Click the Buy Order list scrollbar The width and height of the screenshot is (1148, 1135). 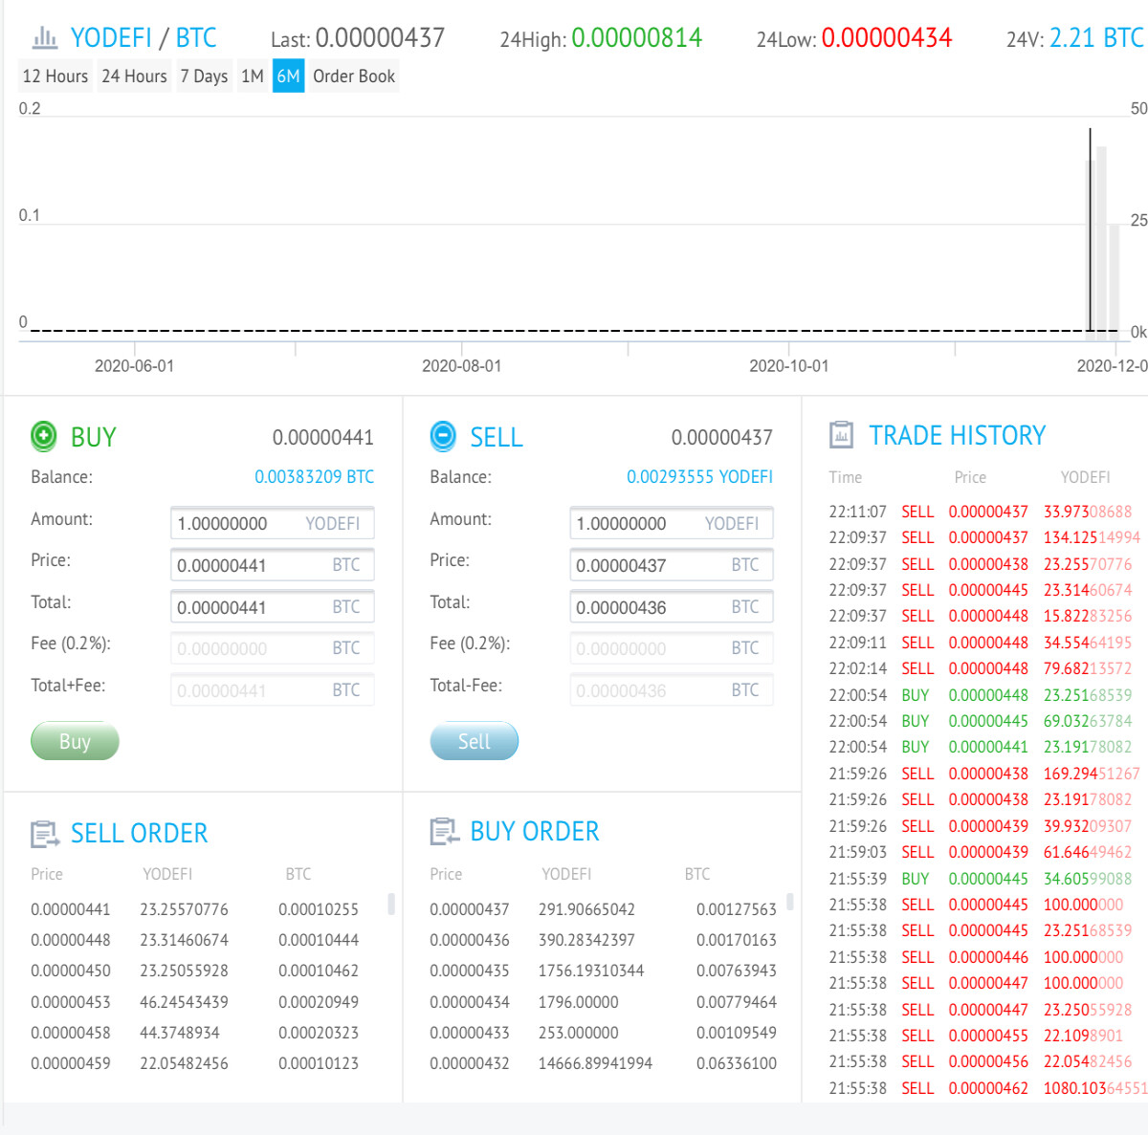pyautogui.click(x=789, y=902)
